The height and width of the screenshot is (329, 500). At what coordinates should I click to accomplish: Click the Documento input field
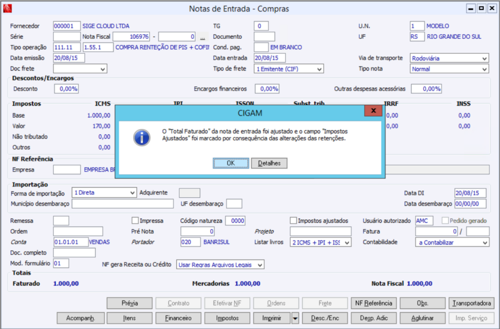(x=264, y=37)
